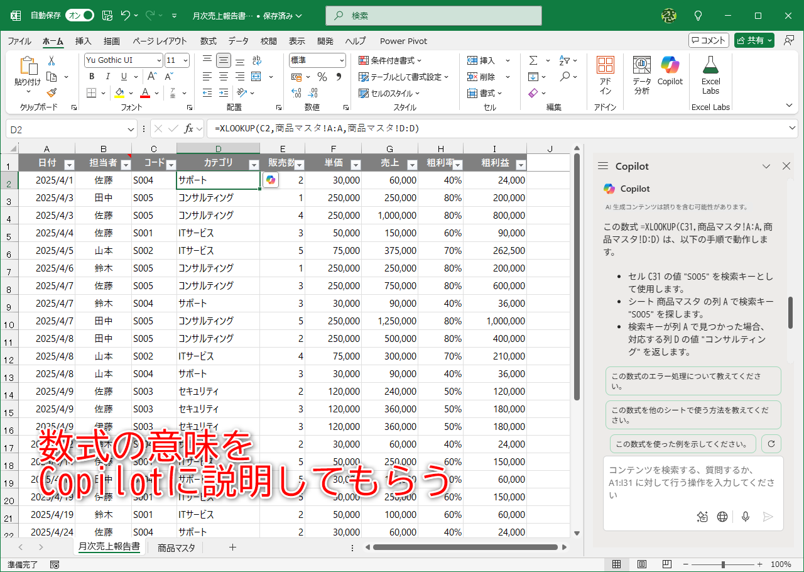Click the cut (scissors) icon

[x=52, y=60]
